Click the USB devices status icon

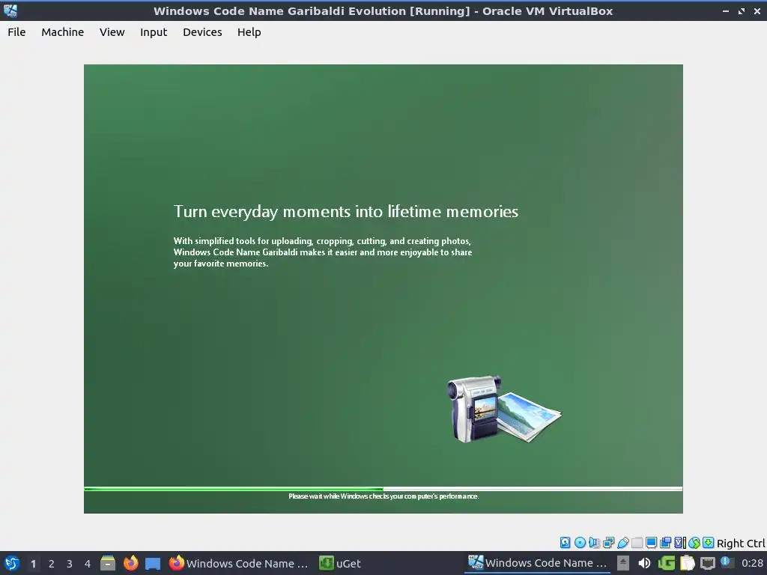point(623,542)
